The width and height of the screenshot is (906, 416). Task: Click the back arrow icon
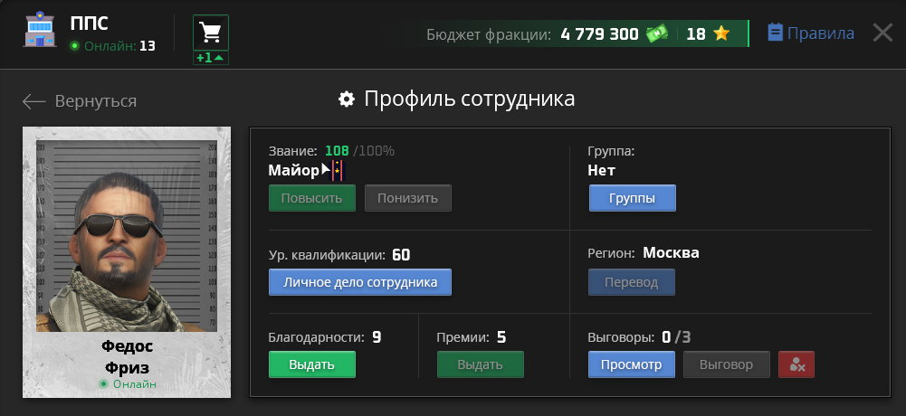33,101
